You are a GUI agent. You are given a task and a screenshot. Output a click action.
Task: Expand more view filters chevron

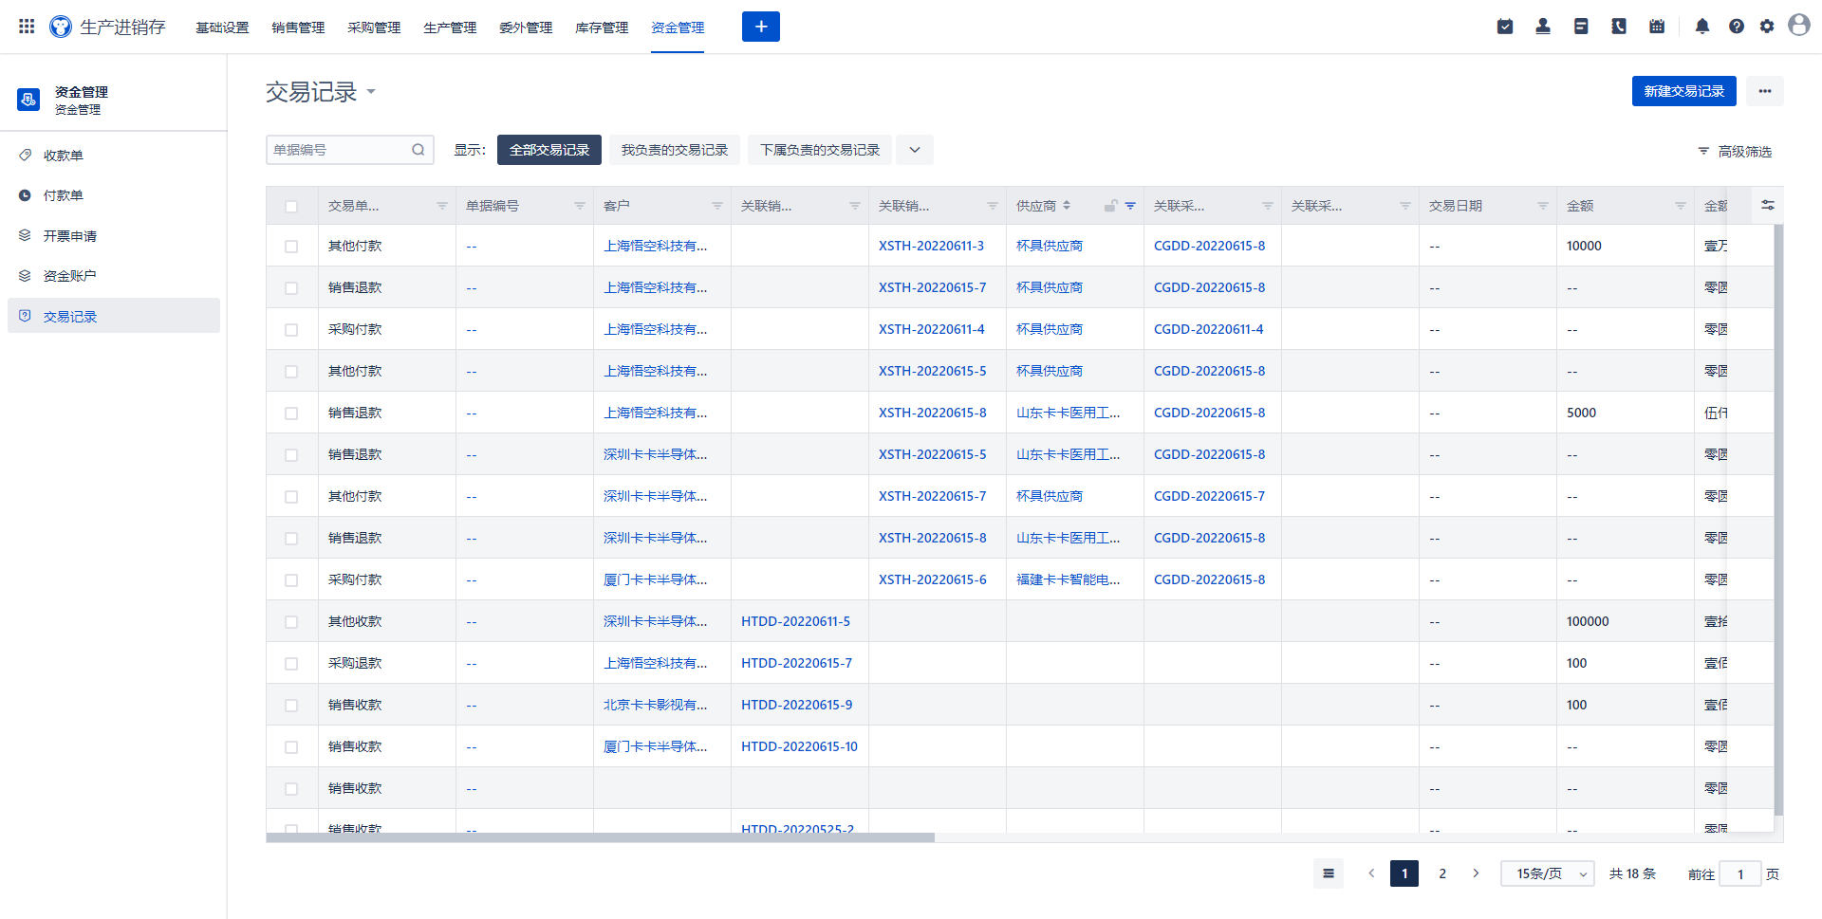coord(915,150)
